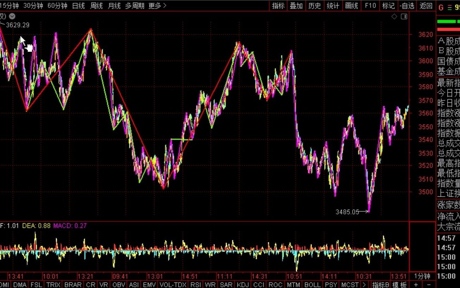Select the ASI indicator tab

coord(134,284)
